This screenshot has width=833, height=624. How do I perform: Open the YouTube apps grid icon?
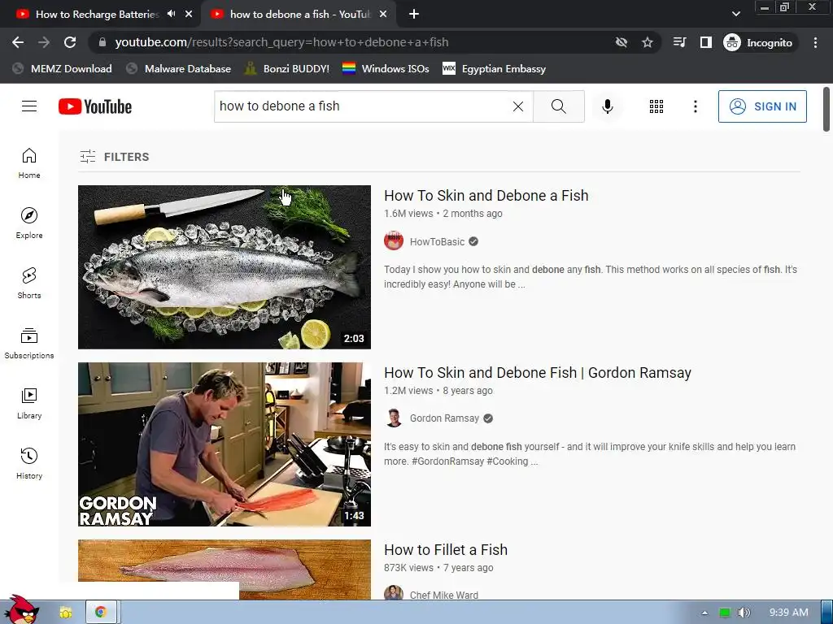656,106
